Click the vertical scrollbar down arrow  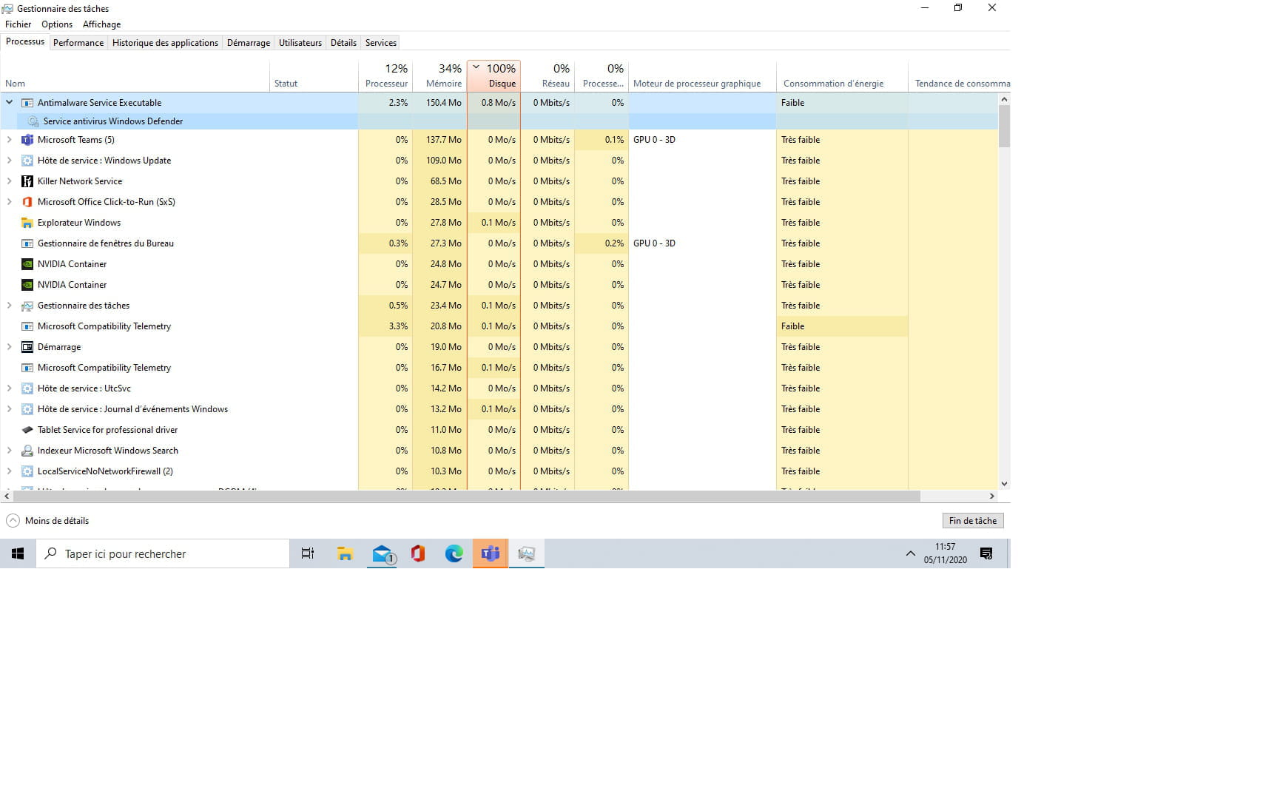point(1004,484)
